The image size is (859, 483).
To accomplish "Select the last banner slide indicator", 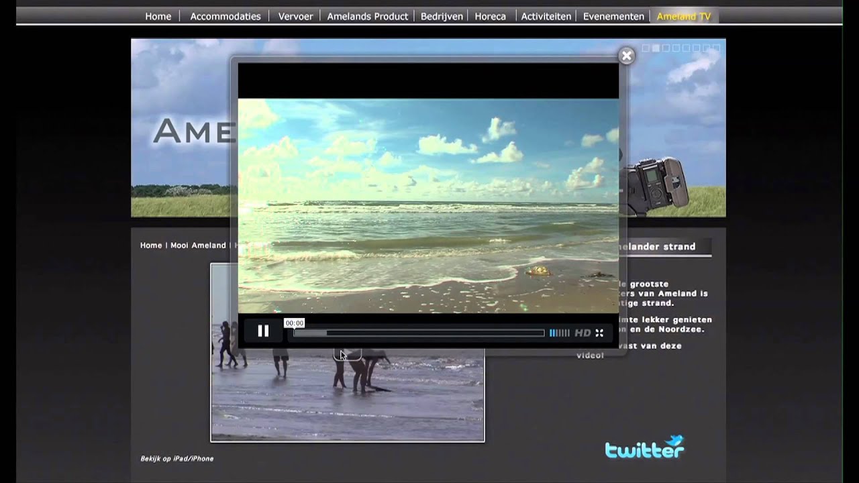I will pyautogui.click(x=716, y=48).
